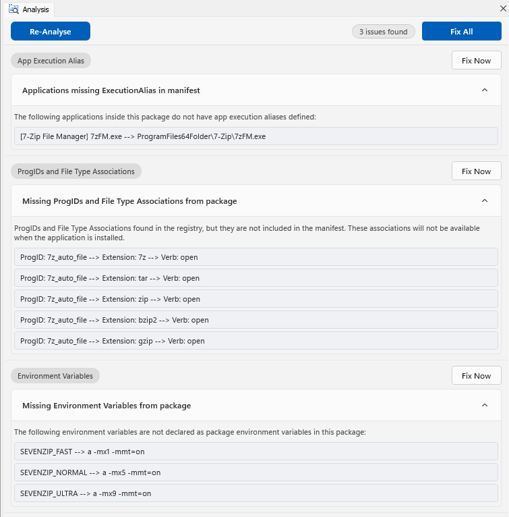Select the Extension: zip ProgID row
Image resolution: width=509 pixels, height=517 pixels.
[x=256, y=299]
